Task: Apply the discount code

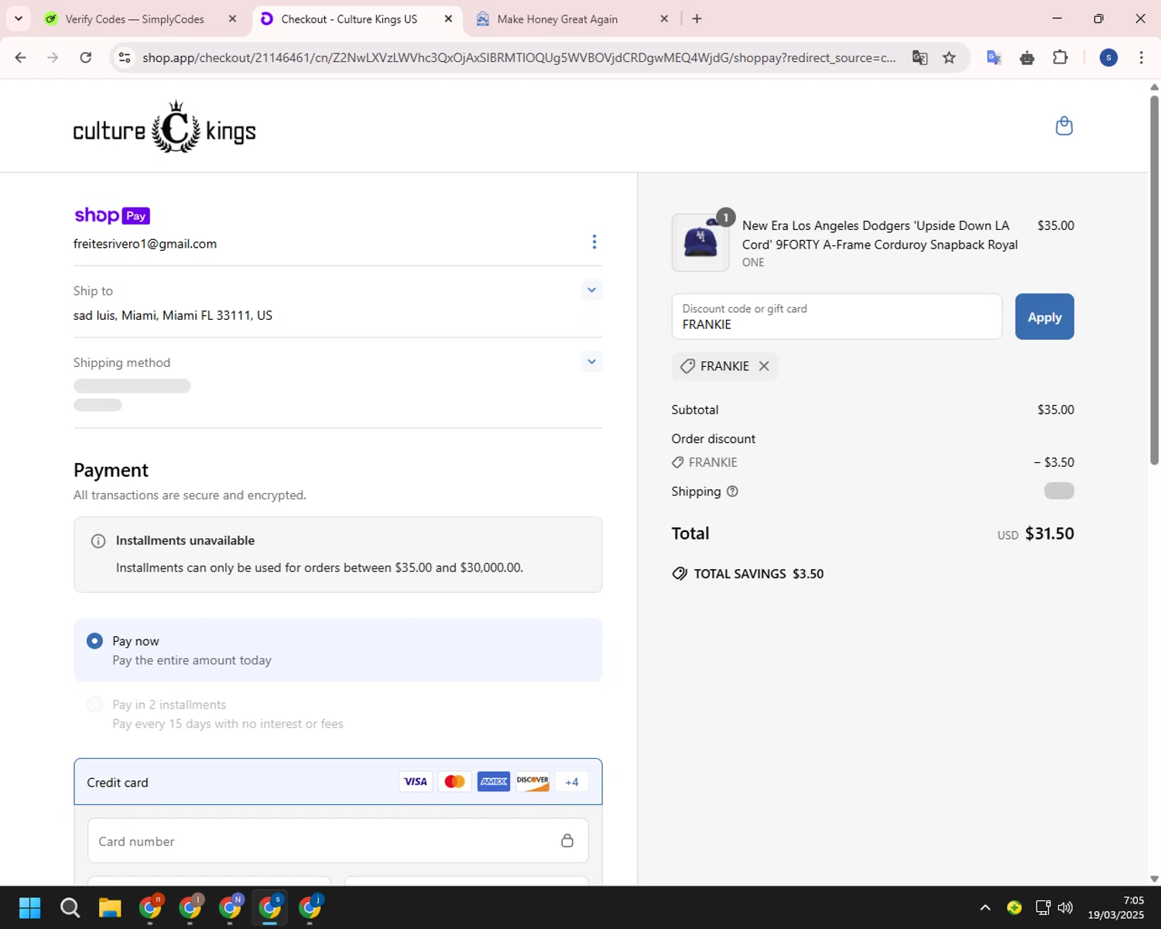Action: click(1044, 317)
